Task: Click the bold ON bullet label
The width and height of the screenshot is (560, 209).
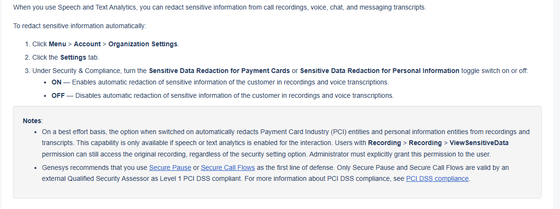Action: click(56, 82)
